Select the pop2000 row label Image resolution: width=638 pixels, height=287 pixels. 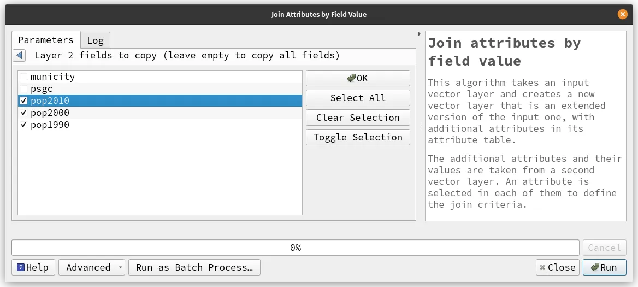click(x=50, y=113)
